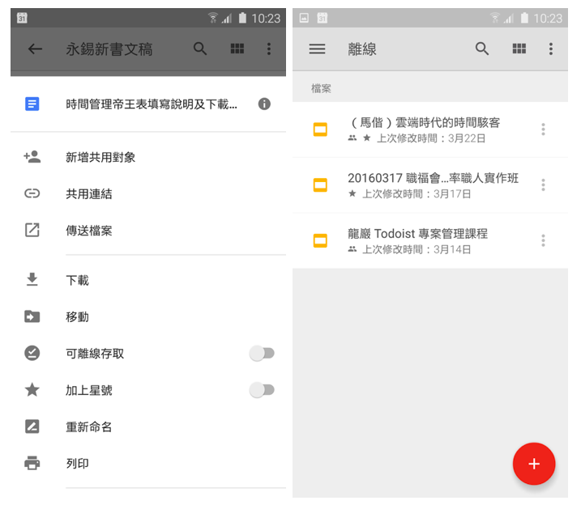Tap the calendar notification icon in left status bar

pyautogui.click(x=22, y=18)
